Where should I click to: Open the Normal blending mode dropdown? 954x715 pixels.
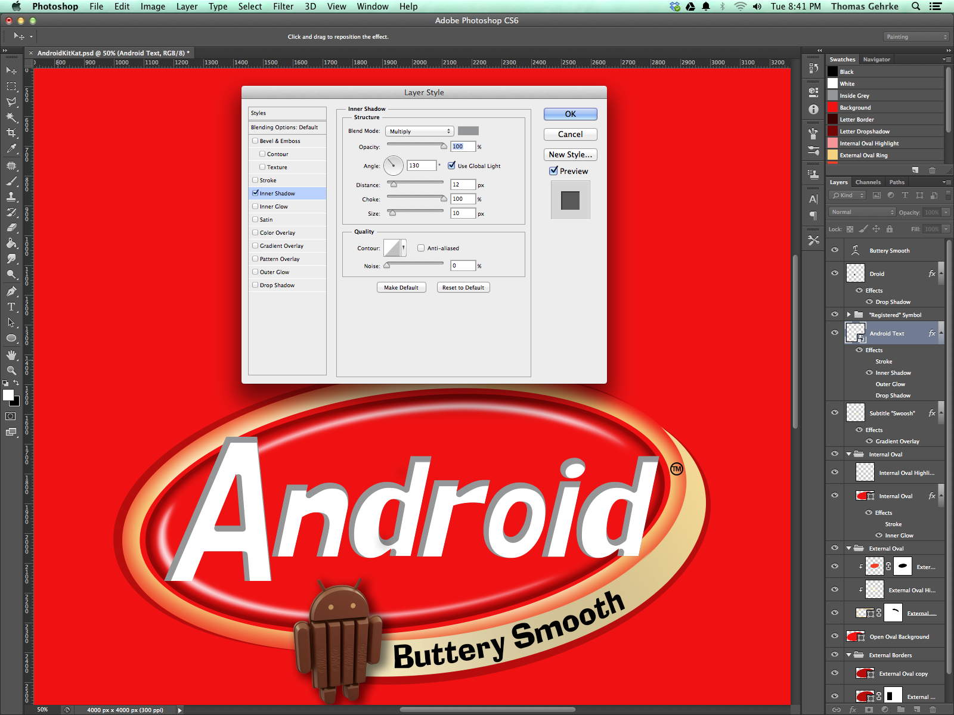pyautogui.click(x=862, y=212)
